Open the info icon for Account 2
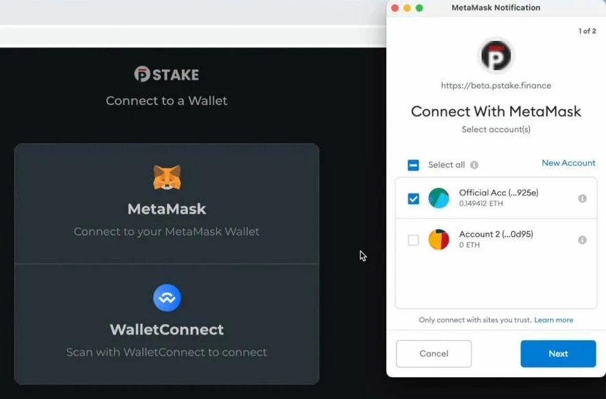This screenshot has width=606, height=399. pos(582,240)
